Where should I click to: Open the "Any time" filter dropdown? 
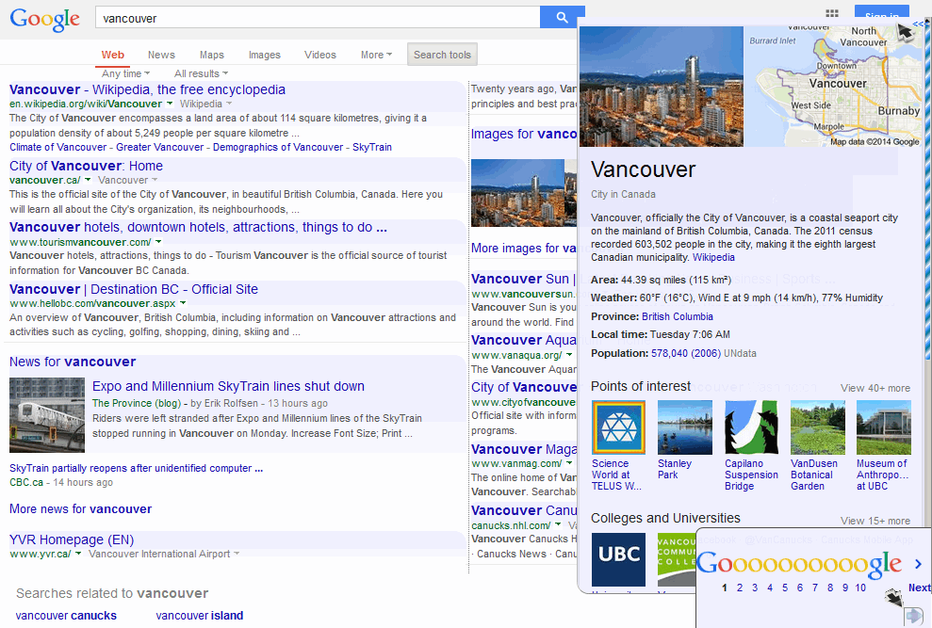pos(123,72)
